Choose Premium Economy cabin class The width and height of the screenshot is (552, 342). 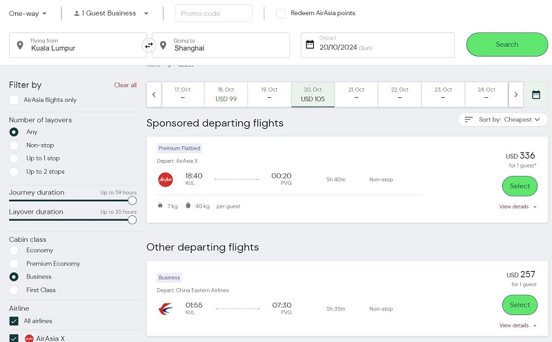14,263
